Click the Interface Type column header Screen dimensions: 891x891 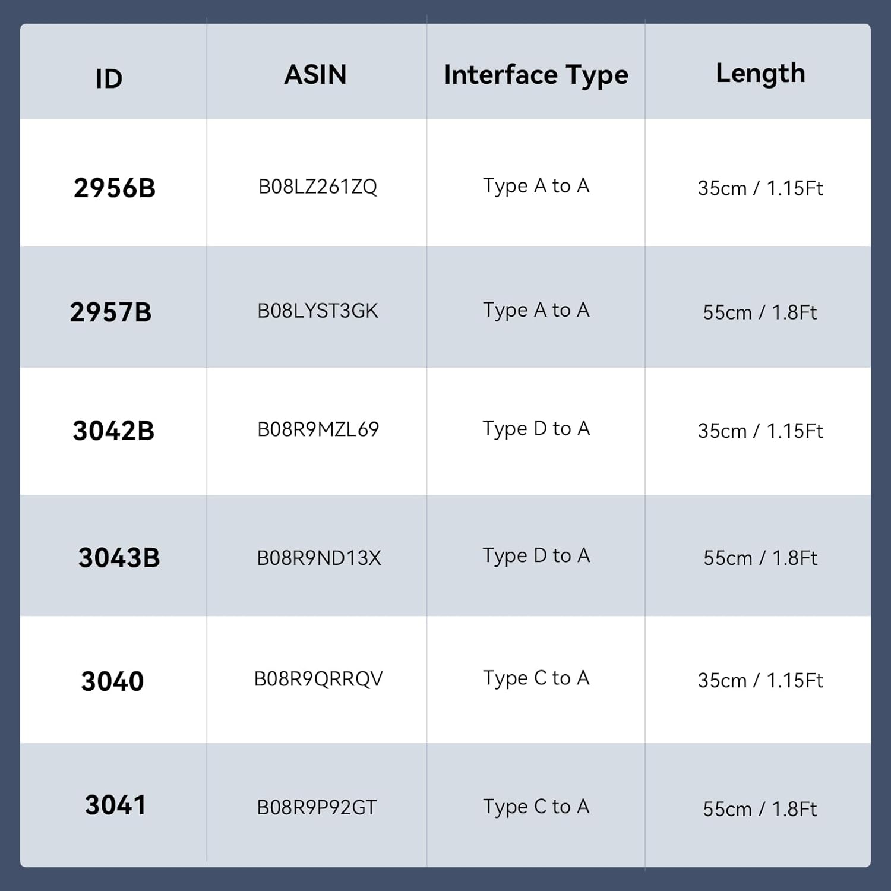(536, 75)
